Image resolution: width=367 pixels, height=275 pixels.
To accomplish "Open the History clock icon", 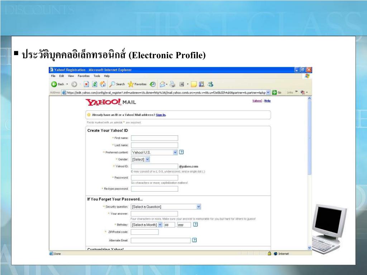I will [153, 84].
